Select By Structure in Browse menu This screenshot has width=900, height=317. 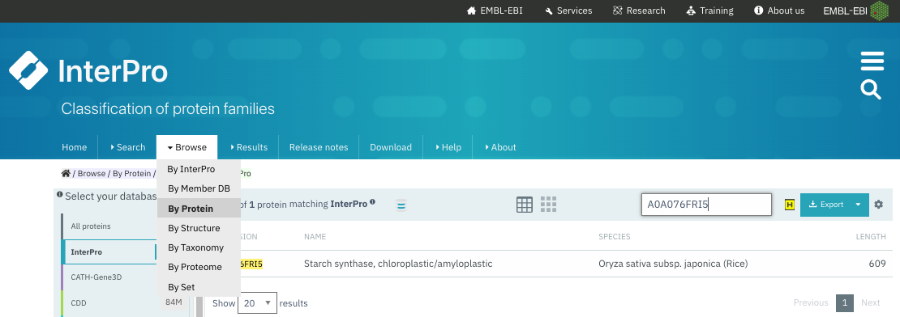(x=199, y=228)
